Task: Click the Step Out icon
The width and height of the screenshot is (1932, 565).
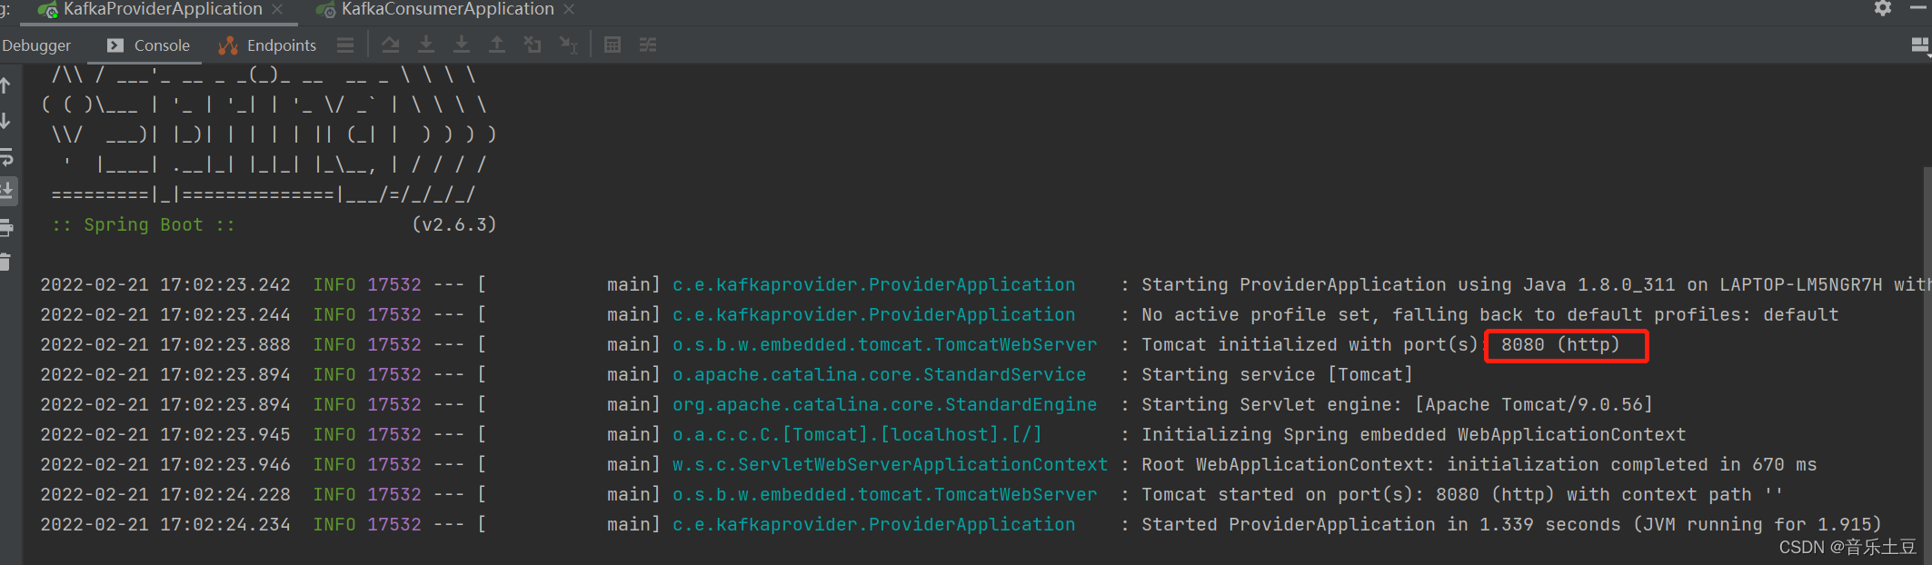Action: [497, 45]
